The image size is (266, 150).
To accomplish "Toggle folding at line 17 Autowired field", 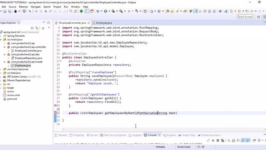I will click(x=61, y=61).
